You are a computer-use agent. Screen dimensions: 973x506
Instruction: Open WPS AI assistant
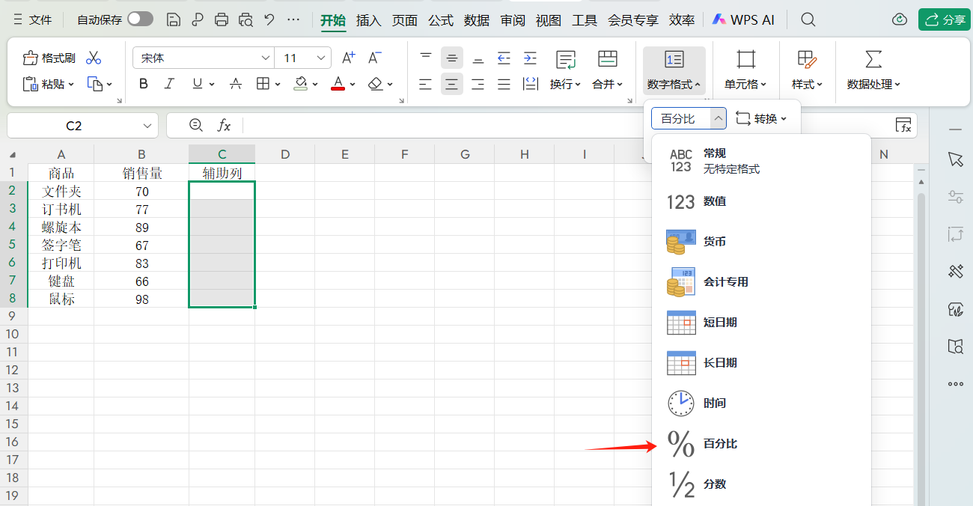(742, 20)
